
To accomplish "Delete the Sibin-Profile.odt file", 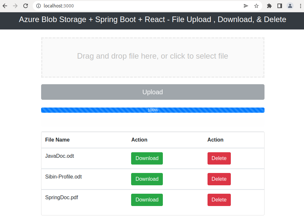I will click(x=219, y=179).
